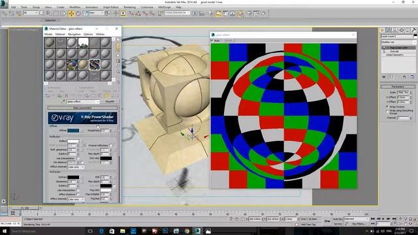Click the Material Editor toolbar icon
Viewport: 418px width, 235px height.
241,13
